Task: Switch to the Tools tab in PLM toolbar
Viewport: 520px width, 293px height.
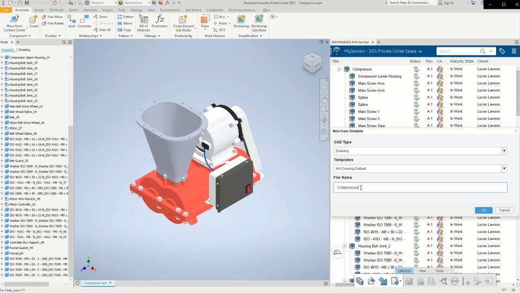Action: (x=439, y=271)
